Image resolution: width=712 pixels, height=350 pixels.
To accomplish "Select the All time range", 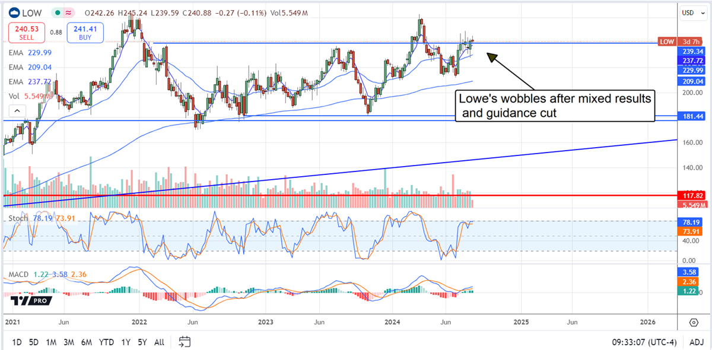I will click(x=159, y=342).
